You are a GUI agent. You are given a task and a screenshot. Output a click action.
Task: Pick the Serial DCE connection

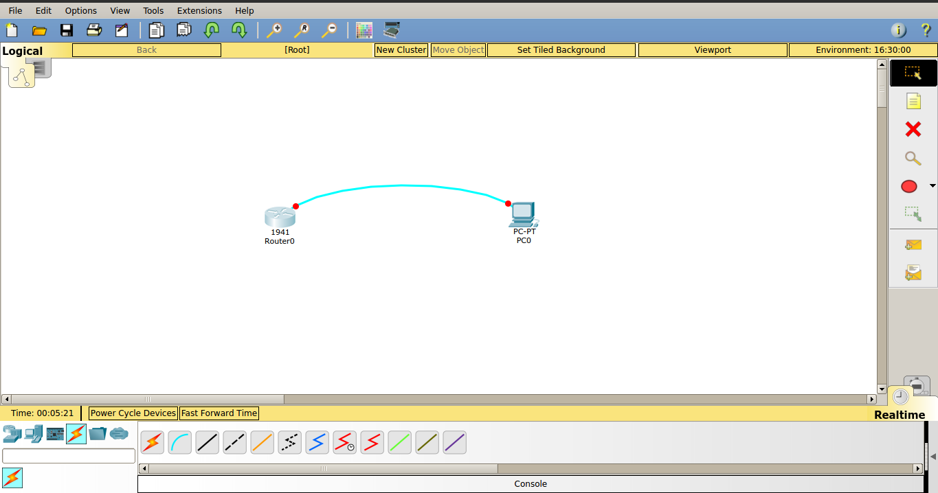tap(344, 442)
